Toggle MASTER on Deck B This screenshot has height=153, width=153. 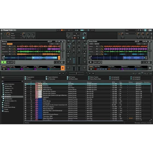tap(97, 44)
